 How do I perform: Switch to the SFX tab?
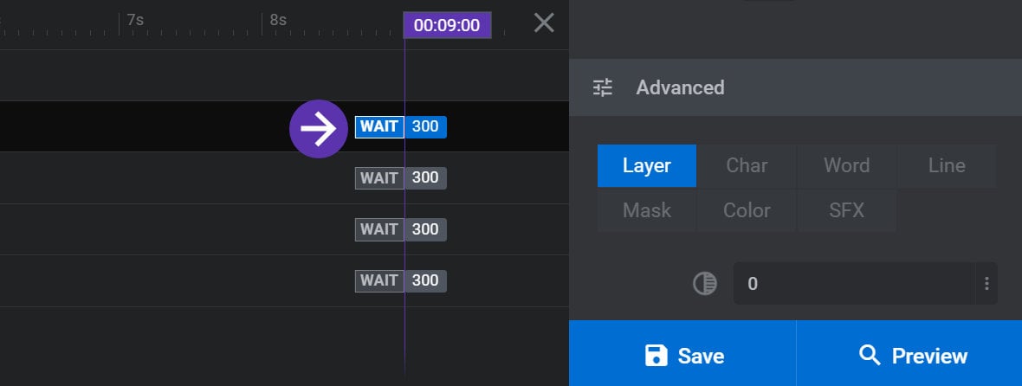point(847,210)
